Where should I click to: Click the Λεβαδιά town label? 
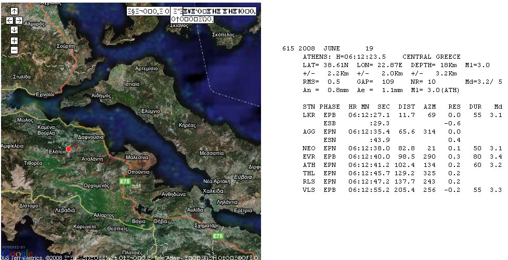pyautogui.click(x=65, y=210)
